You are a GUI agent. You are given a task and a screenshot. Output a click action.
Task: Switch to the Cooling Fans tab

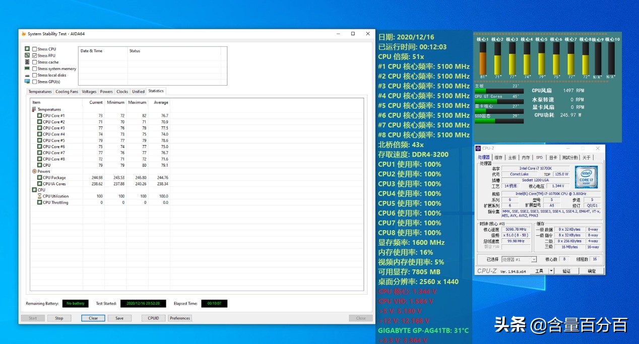pos(67,92)
